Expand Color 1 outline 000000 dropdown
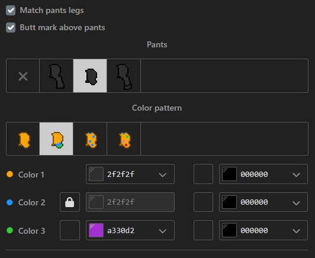The width and height of the screenshot is (315, 258). coord(296,175)
